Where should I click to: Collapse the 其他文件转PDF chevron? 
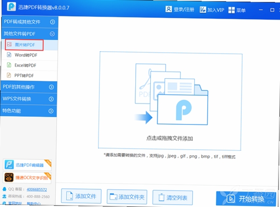coord(52,34)
